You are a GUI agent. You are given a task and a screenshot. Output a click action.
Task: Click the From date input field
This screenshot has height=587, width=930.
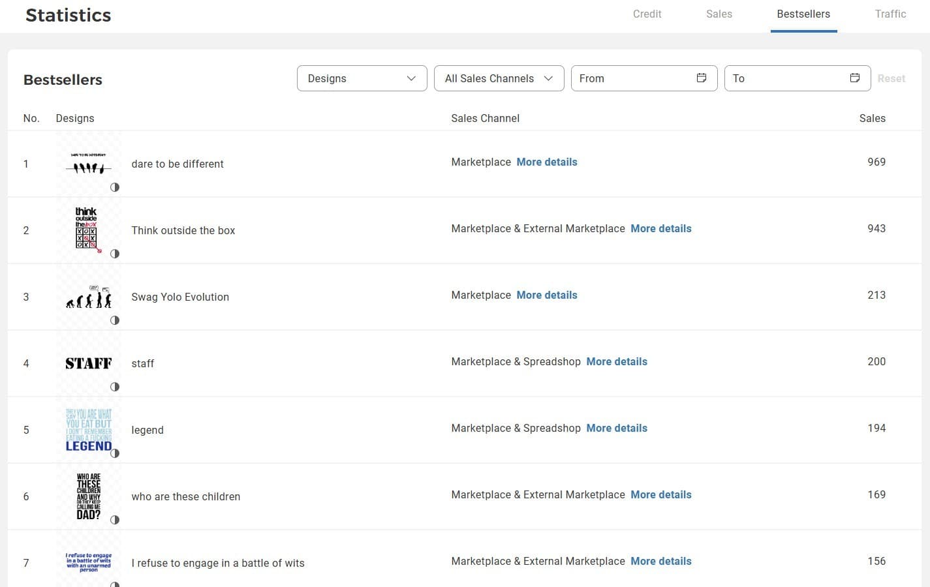644,78
